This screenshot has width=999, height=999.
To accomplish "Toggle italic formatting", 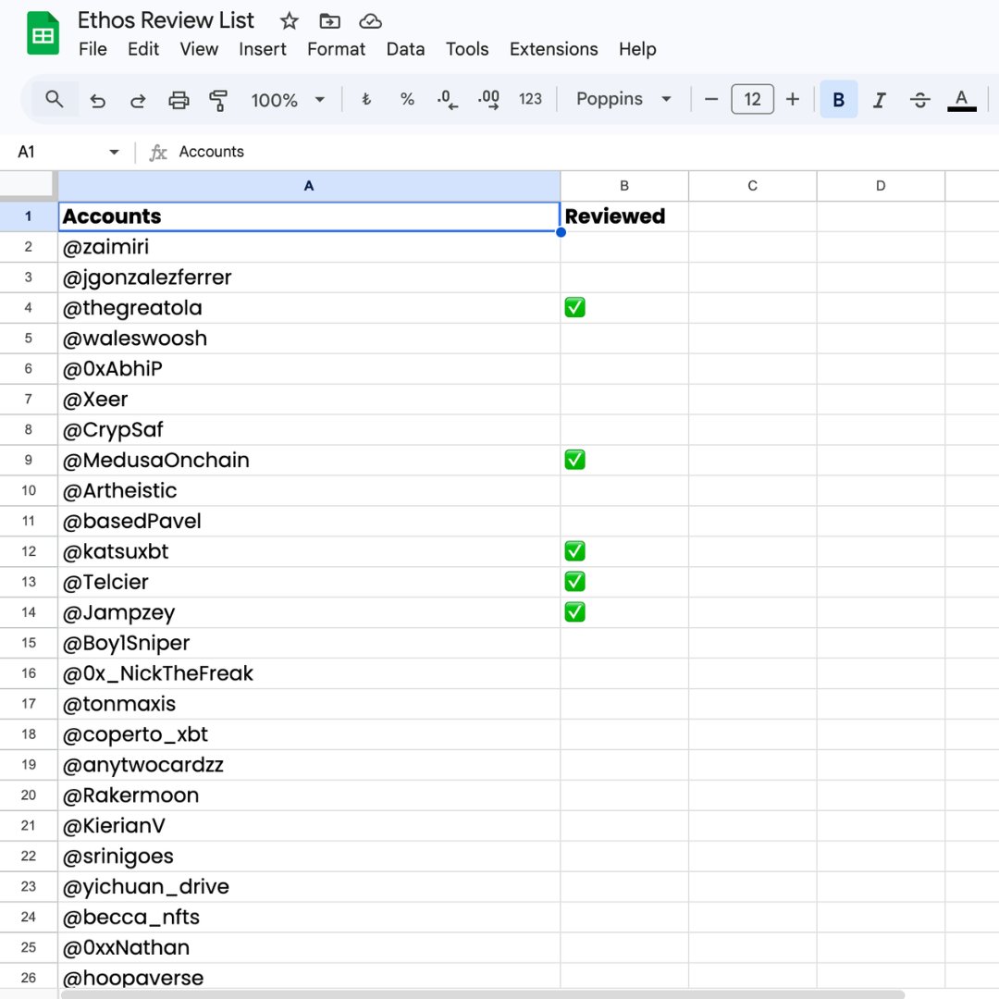I will (880, 100).
